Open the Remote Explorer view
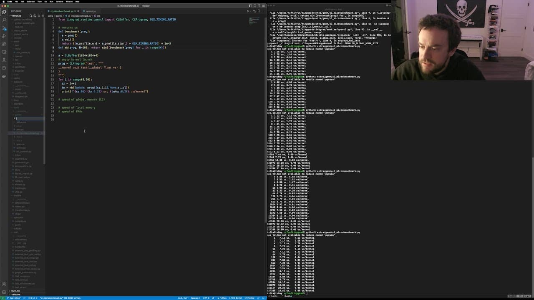The width and height of the screenshot is (534, 300). click(4, 52)
